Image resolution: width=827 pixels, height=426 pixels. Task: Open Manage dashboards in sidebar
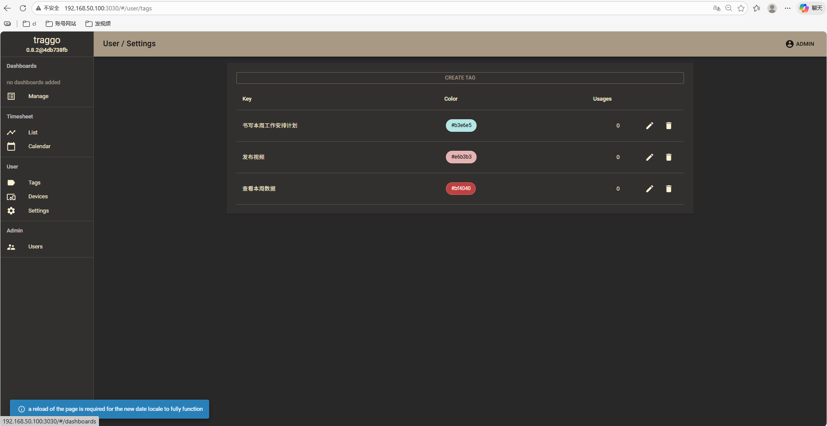38,96
